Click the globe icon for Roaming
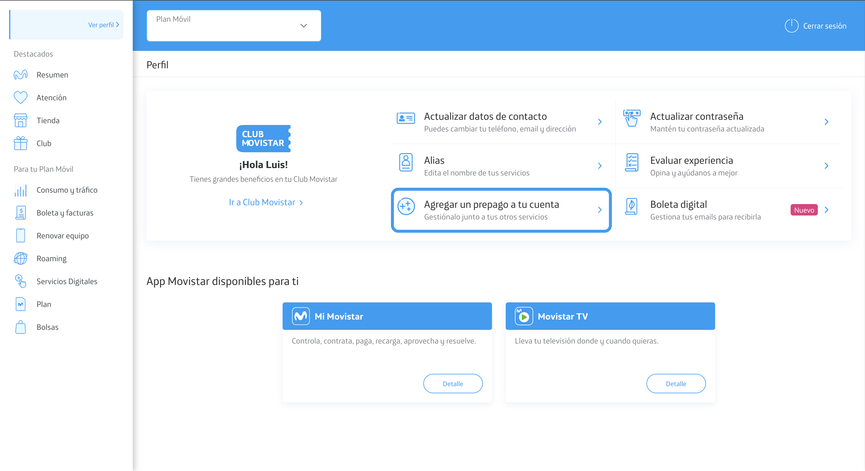The width and height of the screenshot is (865, 471). [x=21, y=258]
